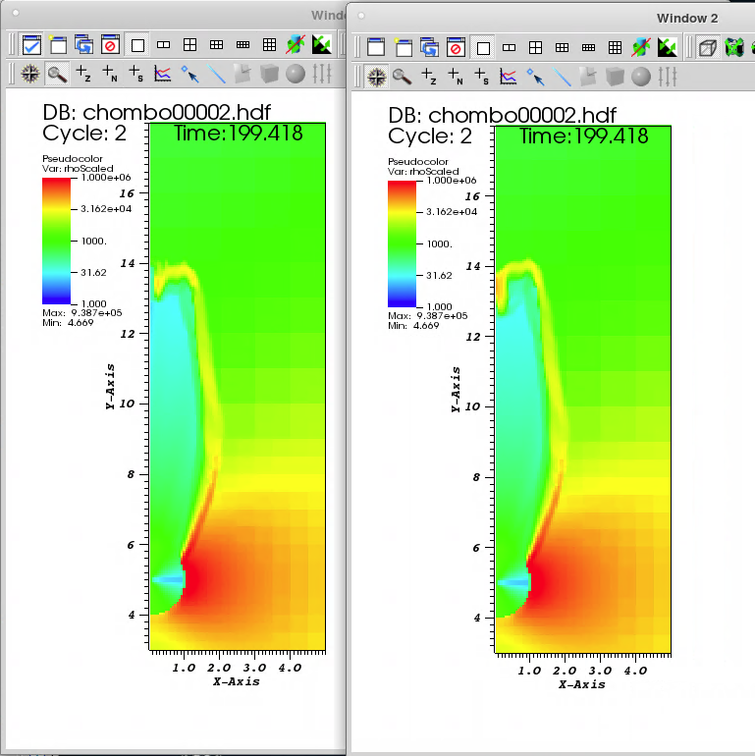
Task: Click New window icon in left window
Action: [58, 45]
